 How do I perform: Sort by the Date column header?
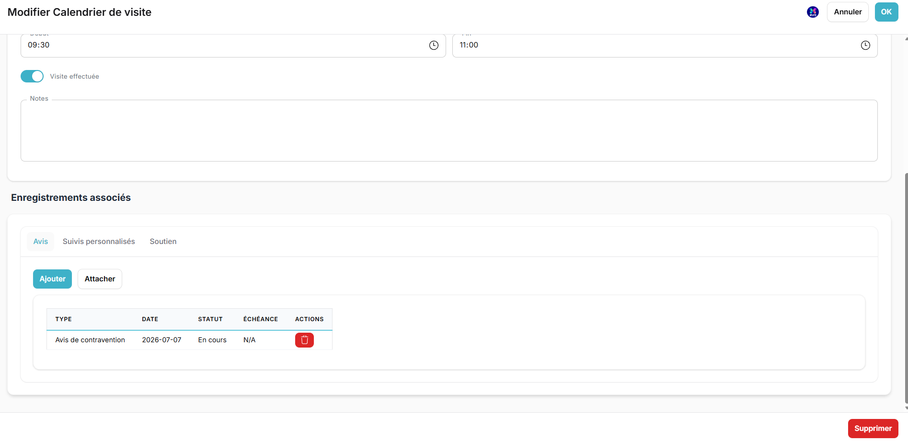[x=150, y=319]
